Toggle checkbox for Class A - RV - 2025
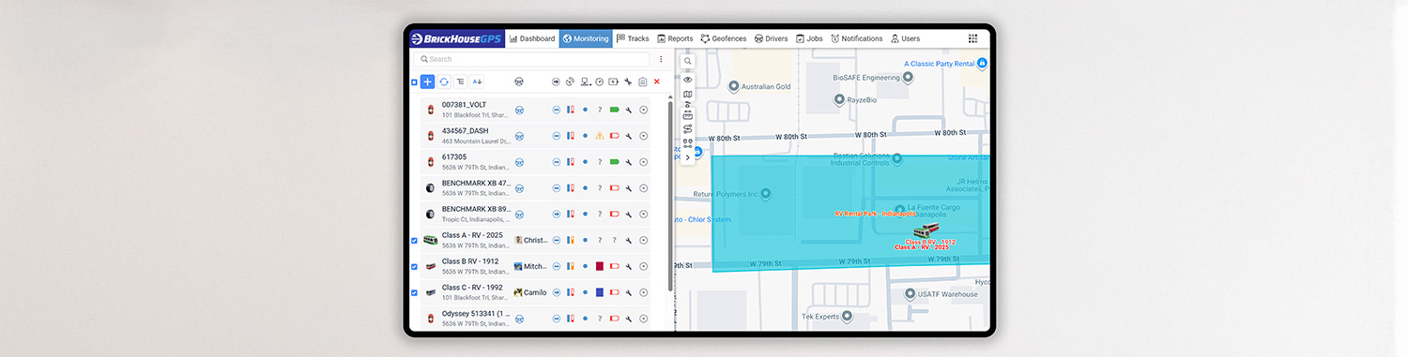This screenshot has height=357, width=1408. [x=414, y=241]
